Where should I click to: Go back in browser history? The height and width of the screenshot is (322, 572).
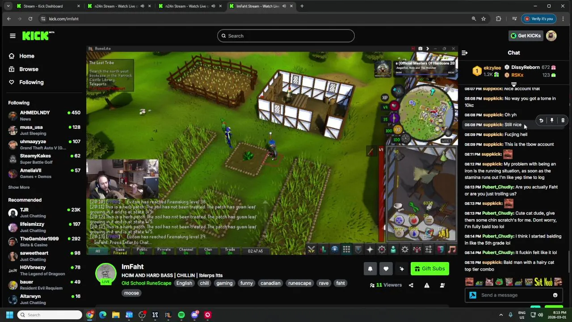click(9, 19)
